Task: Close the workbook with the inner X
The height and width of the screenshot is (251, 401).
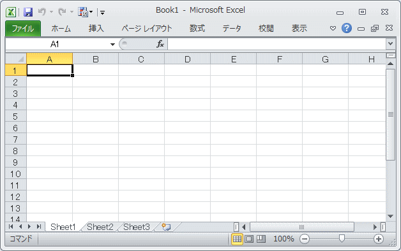Action: [389, 28]
